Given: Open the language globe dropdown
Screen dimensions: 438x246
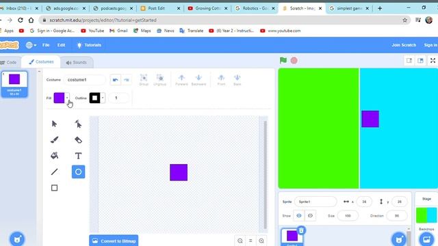Looking at the screenshot, I should 31,45.
